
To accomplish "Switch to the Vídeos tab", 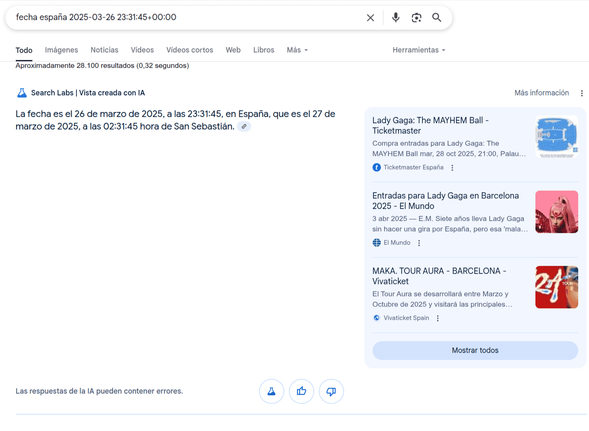I will point(142,50).
